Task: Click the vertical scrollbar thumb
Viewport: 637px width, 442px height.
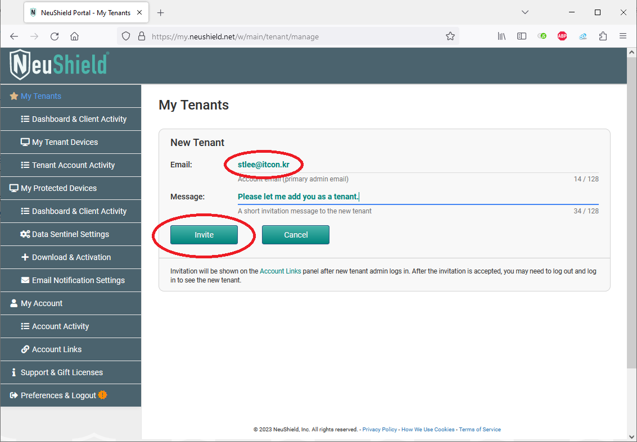Action: click(x=632, y=213)
